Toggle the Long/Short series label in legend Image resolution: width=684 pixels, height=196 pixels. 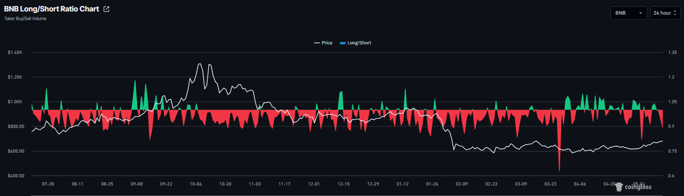(359, 43)
